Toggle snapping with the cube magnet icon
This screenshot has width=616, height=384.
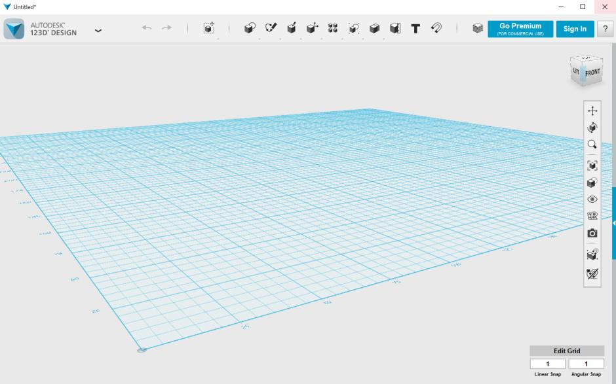click(x=592, y=254)
